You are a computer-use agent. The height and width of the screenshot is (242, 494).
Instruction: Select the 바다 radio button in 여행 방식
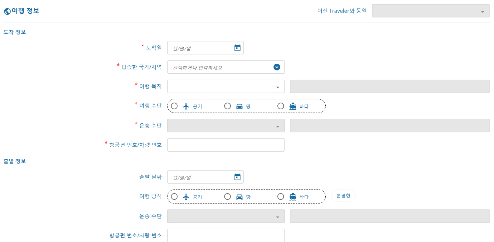281,197
